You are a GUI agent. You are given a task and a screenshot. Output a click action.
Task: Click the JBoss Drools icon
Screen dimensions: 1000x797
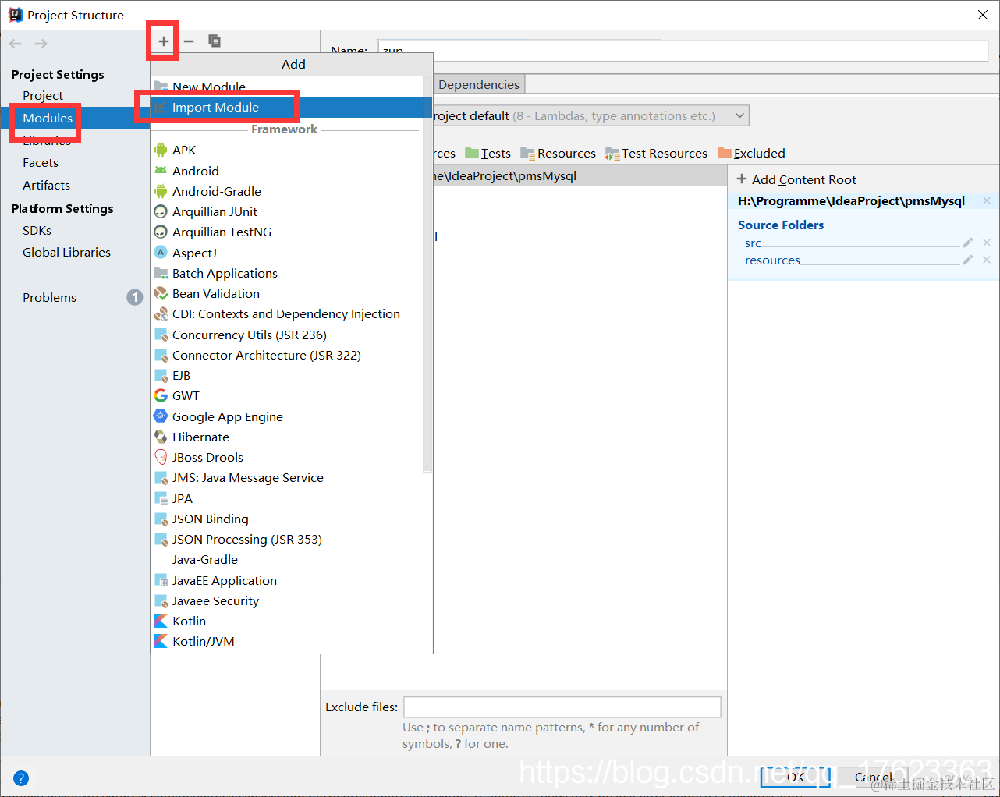pos(161,457)
